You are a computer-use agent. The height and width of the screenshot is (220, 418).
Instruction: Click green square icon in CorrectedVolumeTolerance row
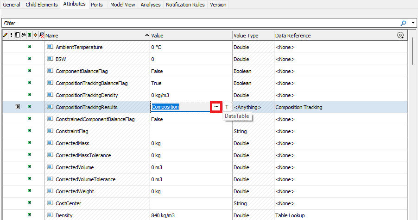click(x=29, y=179)
